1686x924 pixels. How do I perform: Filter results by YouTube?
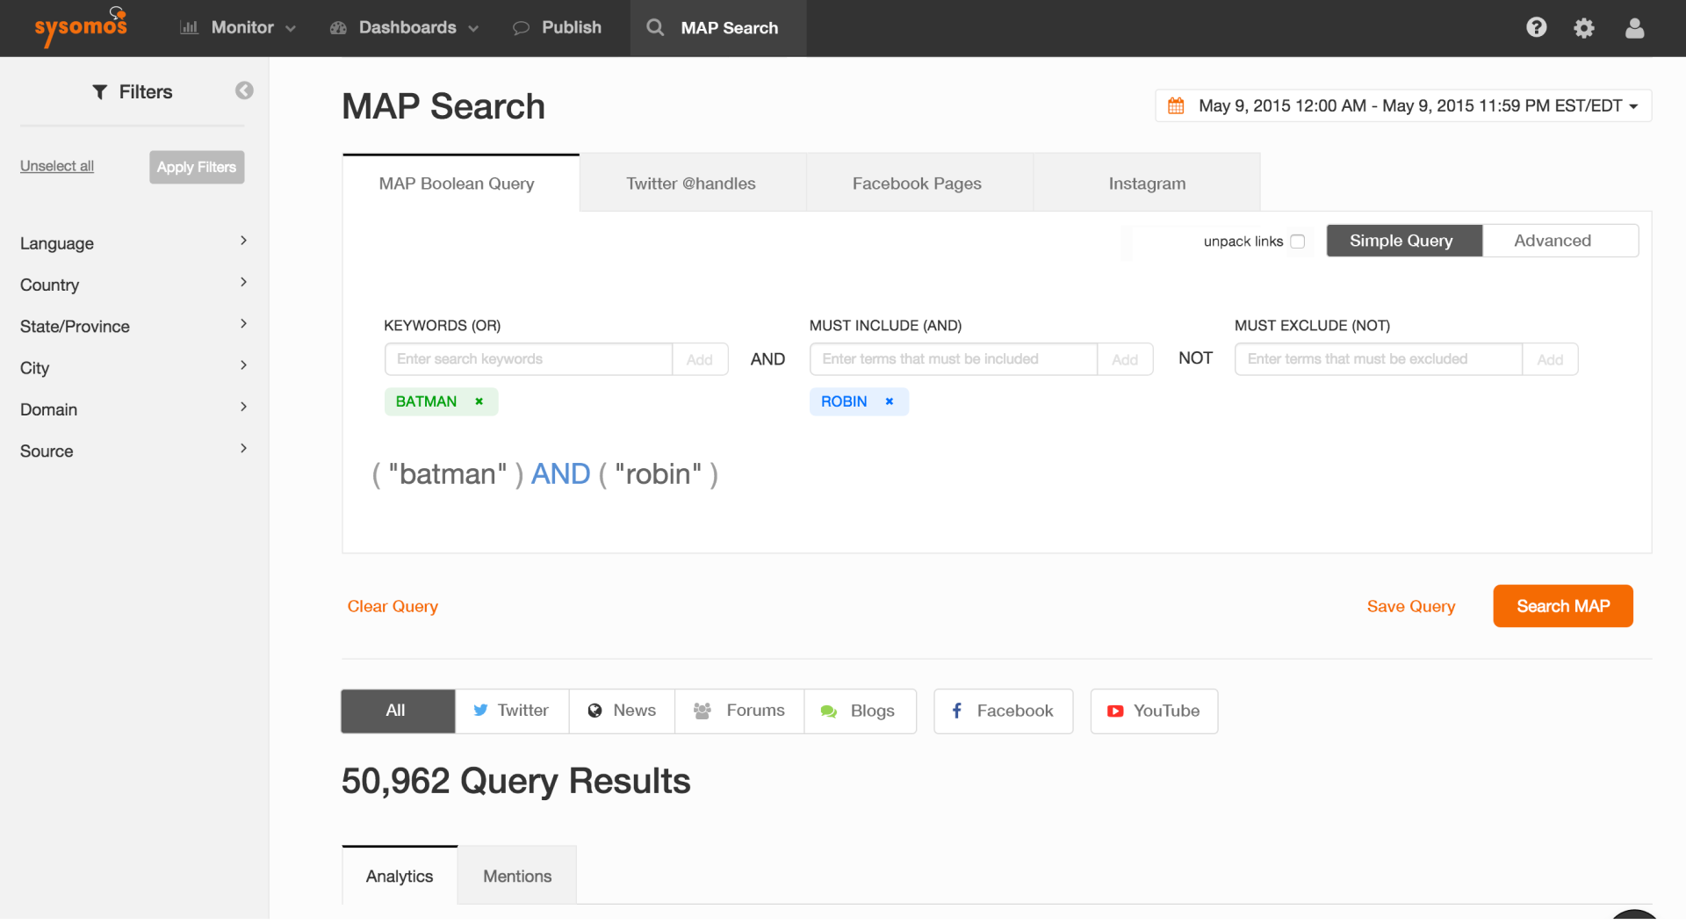coord(1154,711)
